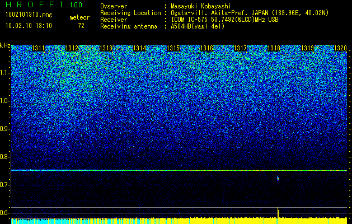Click the 0.7 kHz axis label

4,185
